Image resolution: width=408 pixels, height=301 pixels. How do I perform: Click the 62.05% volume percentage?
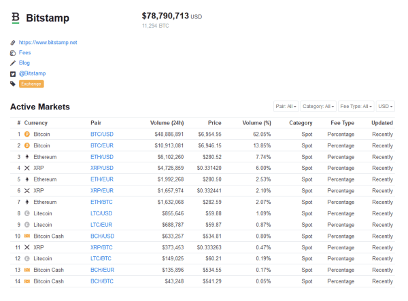coord(262,134)
